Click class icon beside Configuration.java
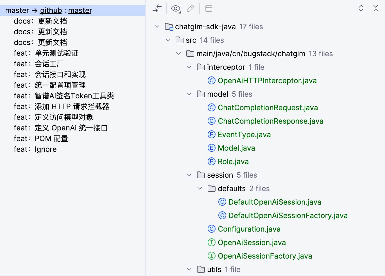Screen dimensions: 385x276 point(212,229)
